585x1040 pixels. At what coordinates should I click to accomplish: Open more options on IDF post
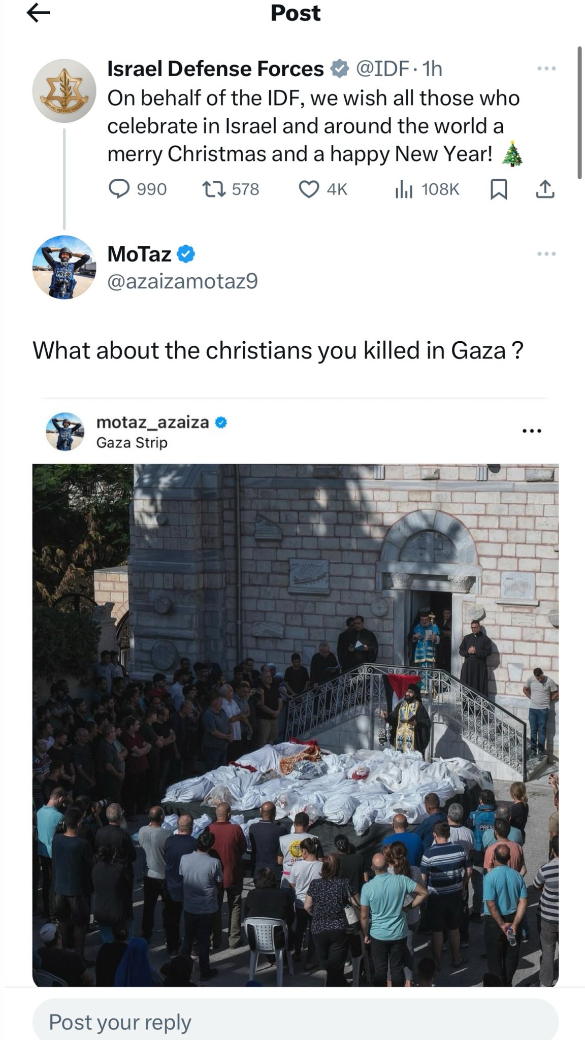click(546, 68)
